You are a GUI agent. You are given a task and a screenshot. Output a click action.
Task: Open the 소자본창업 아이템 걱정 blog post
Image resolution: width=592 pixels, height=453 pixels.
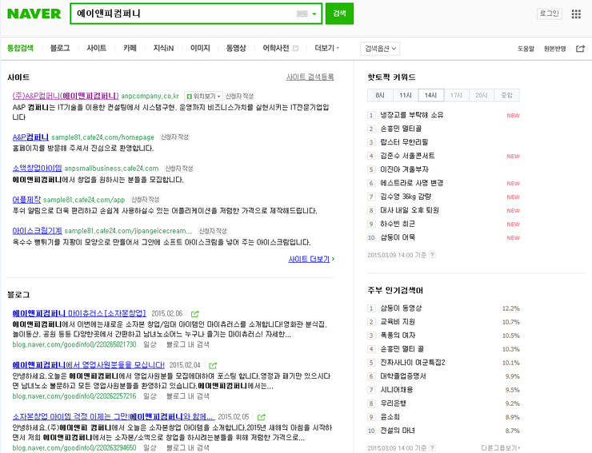tap(114, 416)
